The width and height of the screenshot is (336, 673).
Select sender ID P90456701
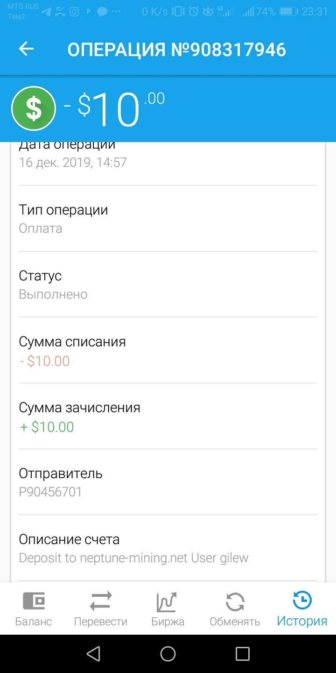tap(50, 492)
